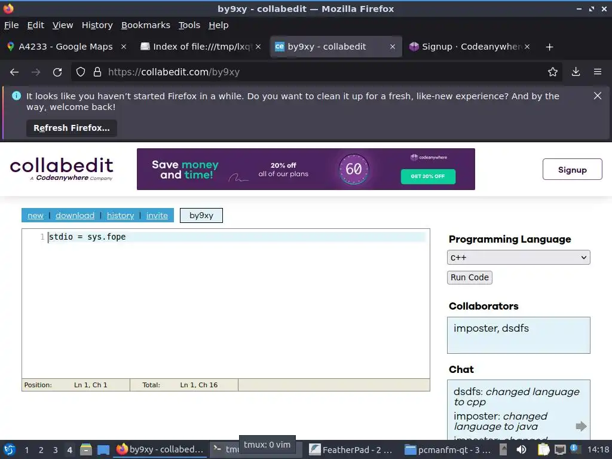The height and width of the screenshot is (459, 612).
Task: Click the collaborators box listing imposter, dsdfs
Action: point(518,335)
